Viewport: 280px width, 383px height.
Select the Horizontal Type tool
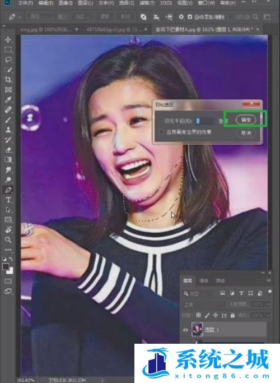[8, 200]
